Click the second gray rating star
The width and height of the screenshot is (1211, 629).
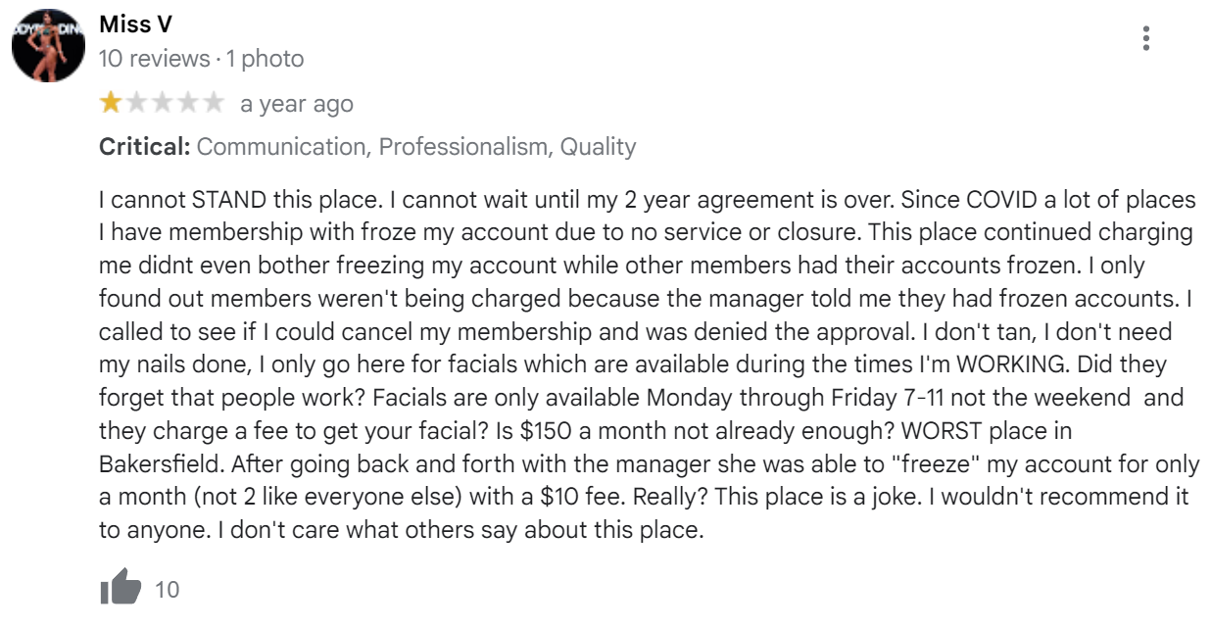[137, 103]
